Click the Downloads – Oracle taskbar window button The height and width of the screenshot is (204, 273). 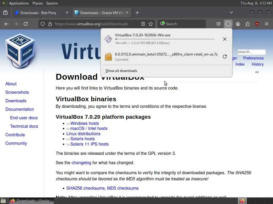(31, 201)
